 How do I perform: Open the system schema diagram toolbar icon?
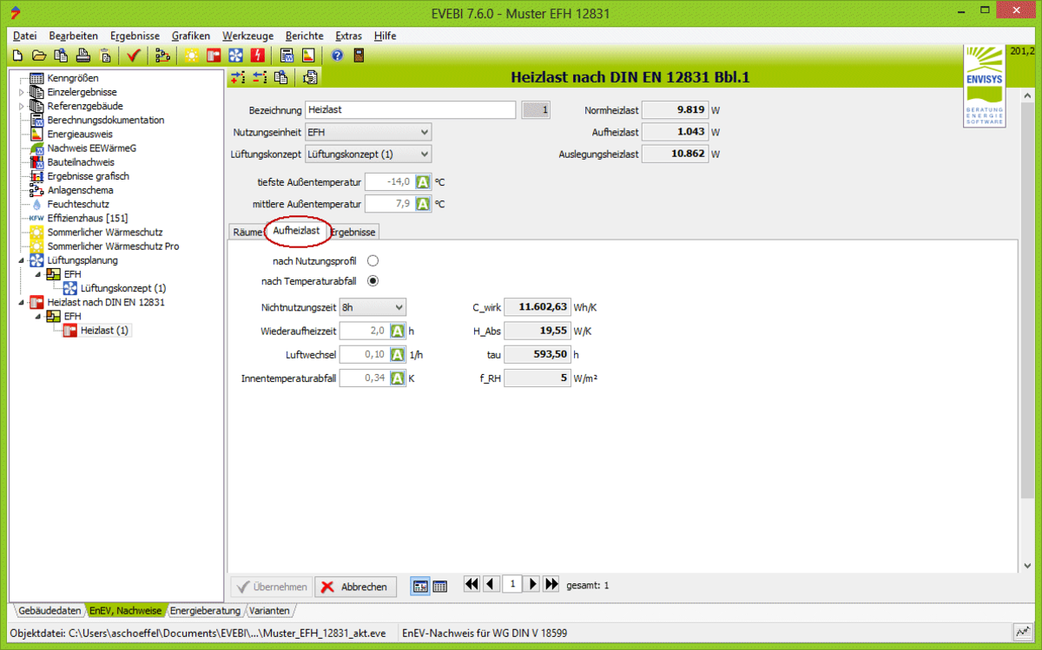click(162, 56)
